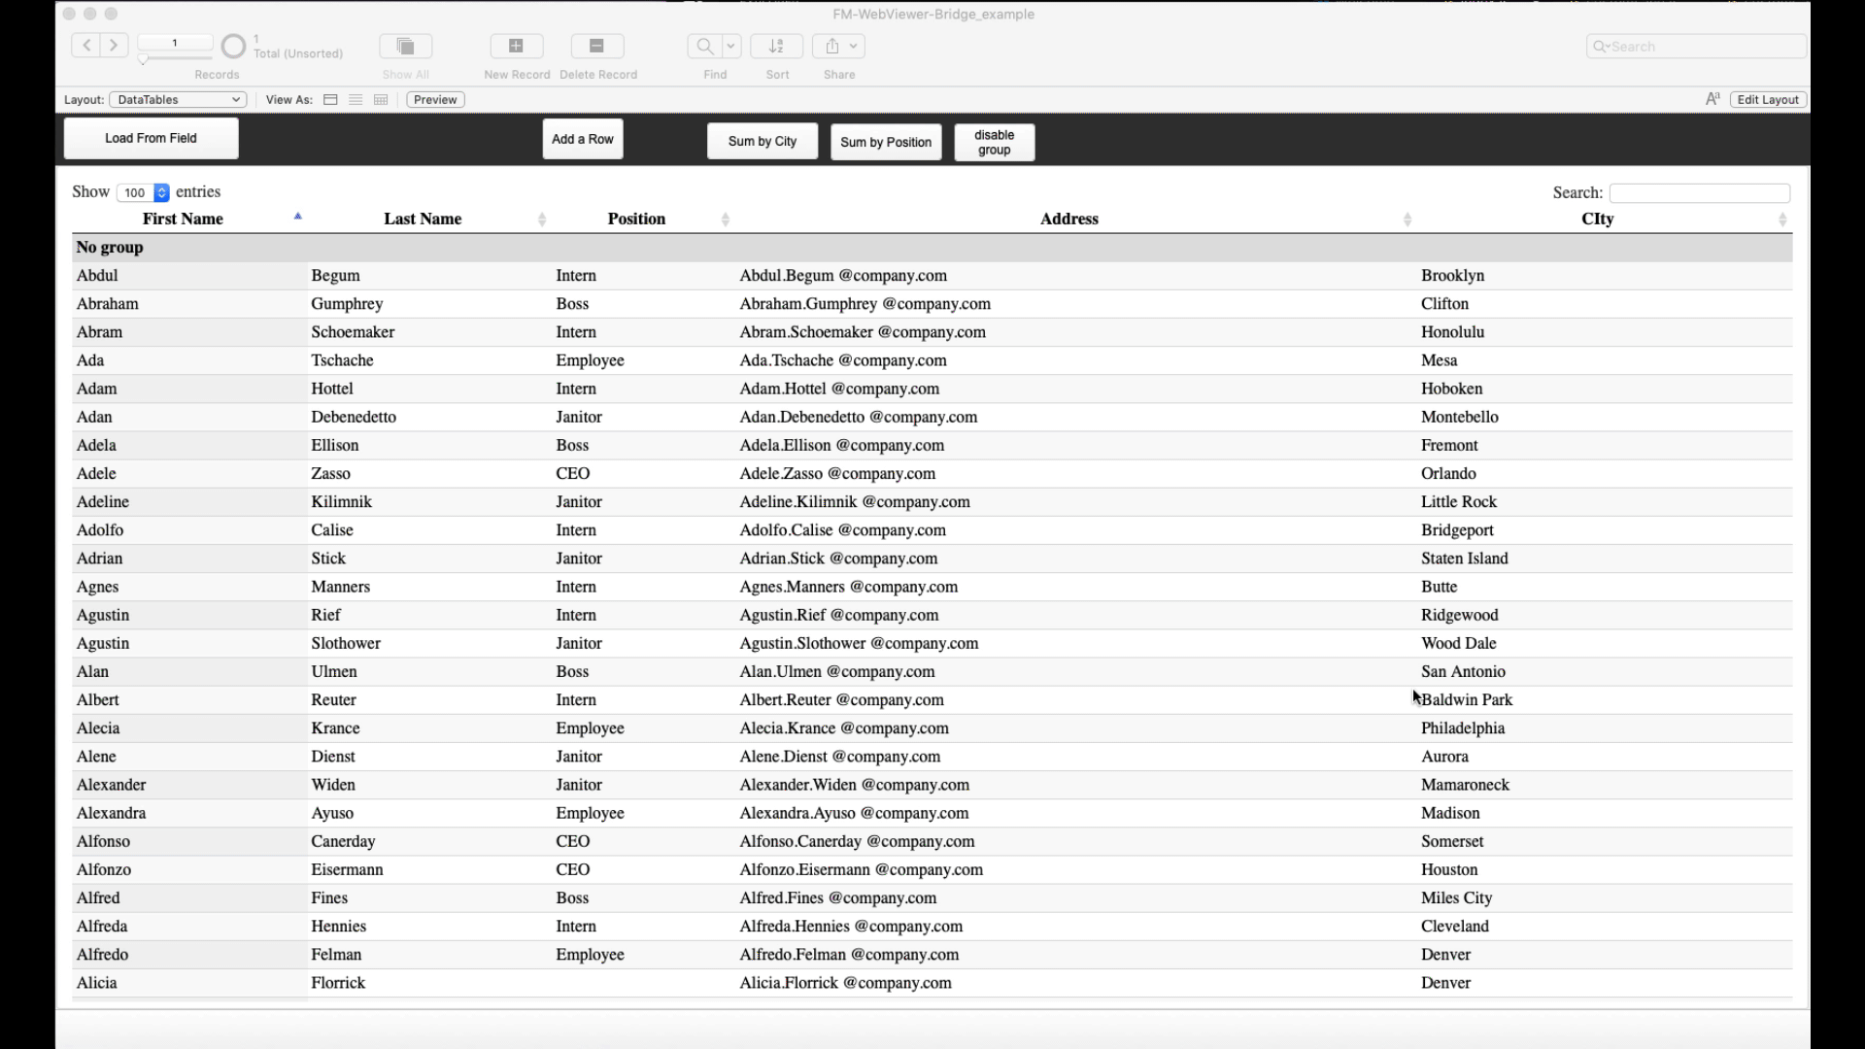
Task: Open the Share menu icon
Action: pyautogui.click(x=832, y=46)
